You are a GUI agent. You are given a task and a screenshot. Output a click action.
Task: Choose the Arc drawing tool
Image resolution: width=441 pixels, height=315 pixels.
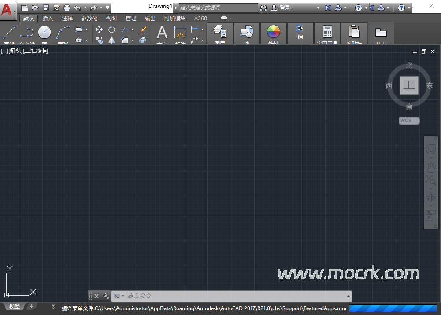click(63, 33)
